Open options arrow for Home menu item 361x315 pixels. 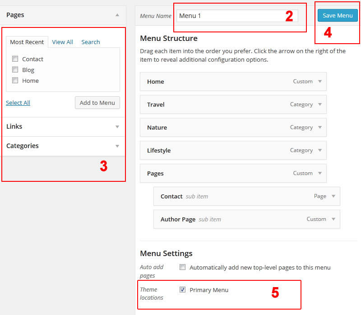tap(320, 81)
